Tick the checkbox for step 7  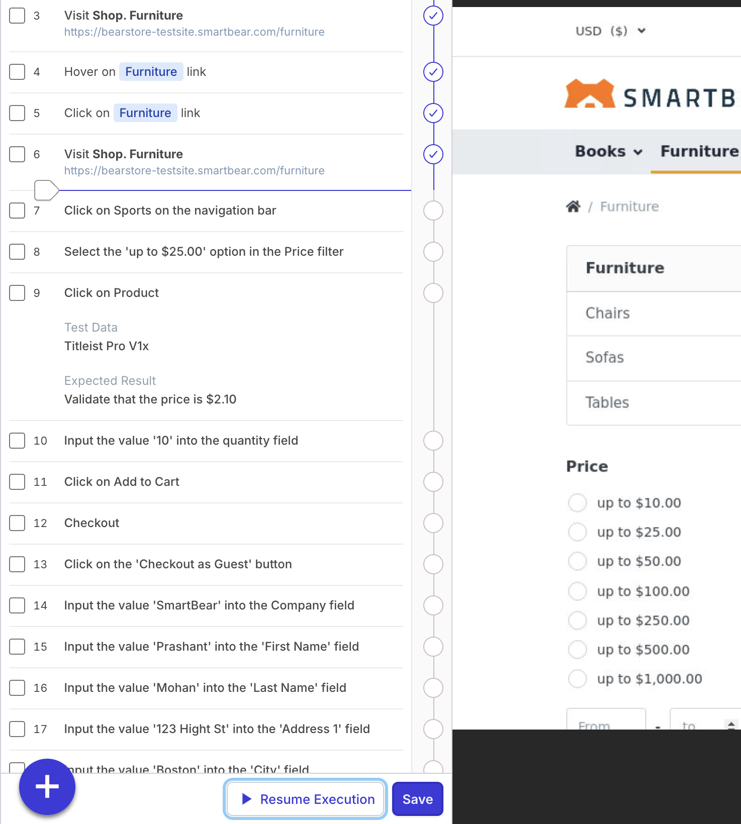pyautogui.click(x=17, y=211)
